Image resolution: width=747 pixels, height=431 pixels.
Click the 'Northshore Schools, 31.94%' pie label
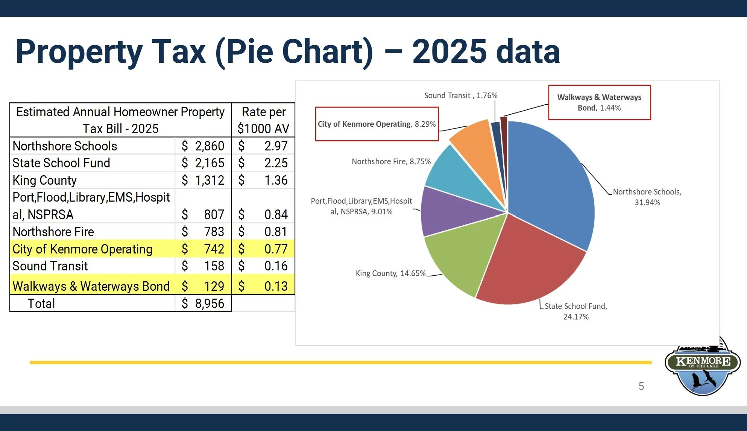tap(647, 197)
